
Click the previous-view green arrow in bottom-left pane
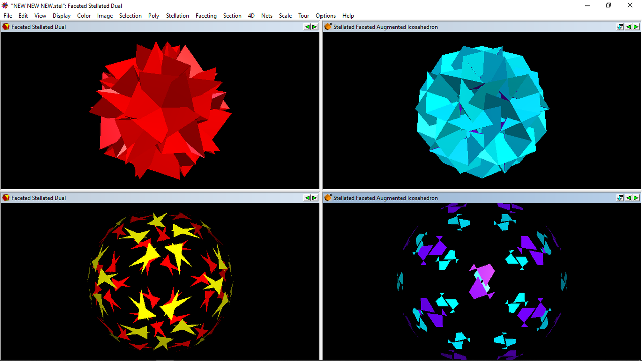[x=307, y=198]
